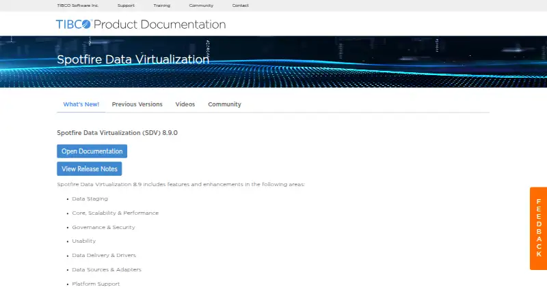
Task: Open Community link in the top bar
Action: click(x=201, y=5)
